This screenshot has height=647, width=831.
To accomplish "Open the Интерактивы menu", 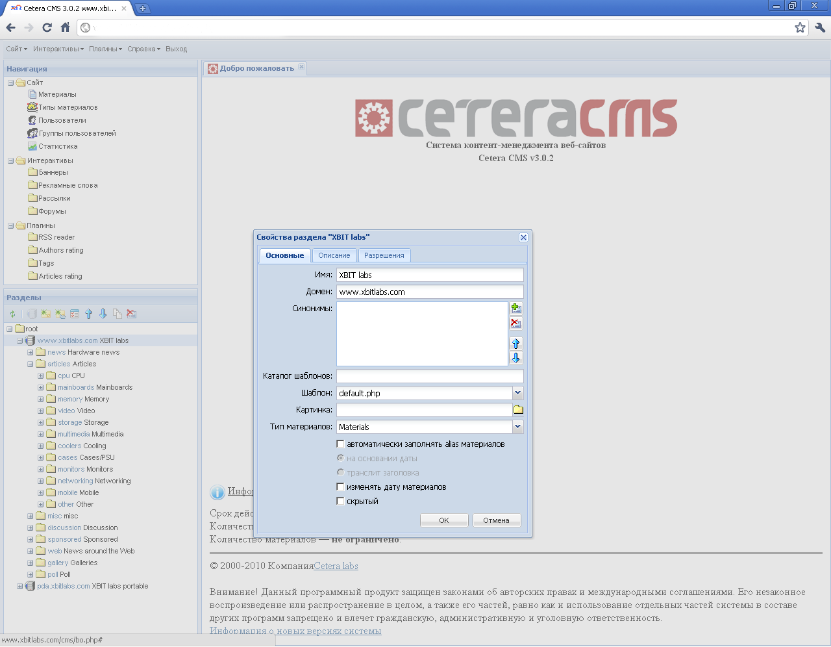I will coord(58,49).
